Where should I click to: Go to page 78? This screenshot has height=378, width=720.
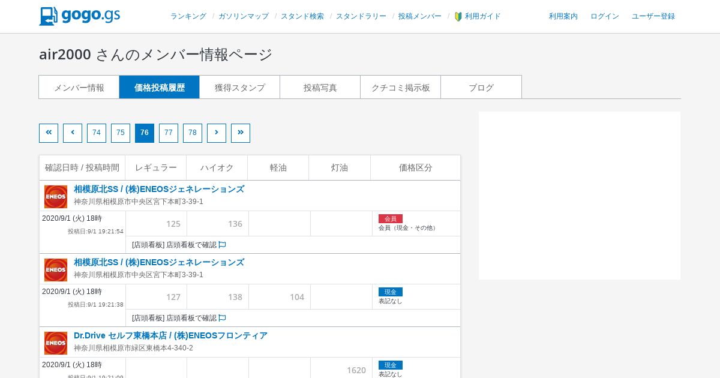[x=193, y=133]
